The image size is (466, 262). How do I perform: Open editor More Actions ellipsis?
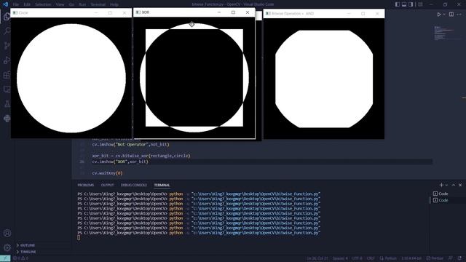pyautogui.click(x=459, y=15)
